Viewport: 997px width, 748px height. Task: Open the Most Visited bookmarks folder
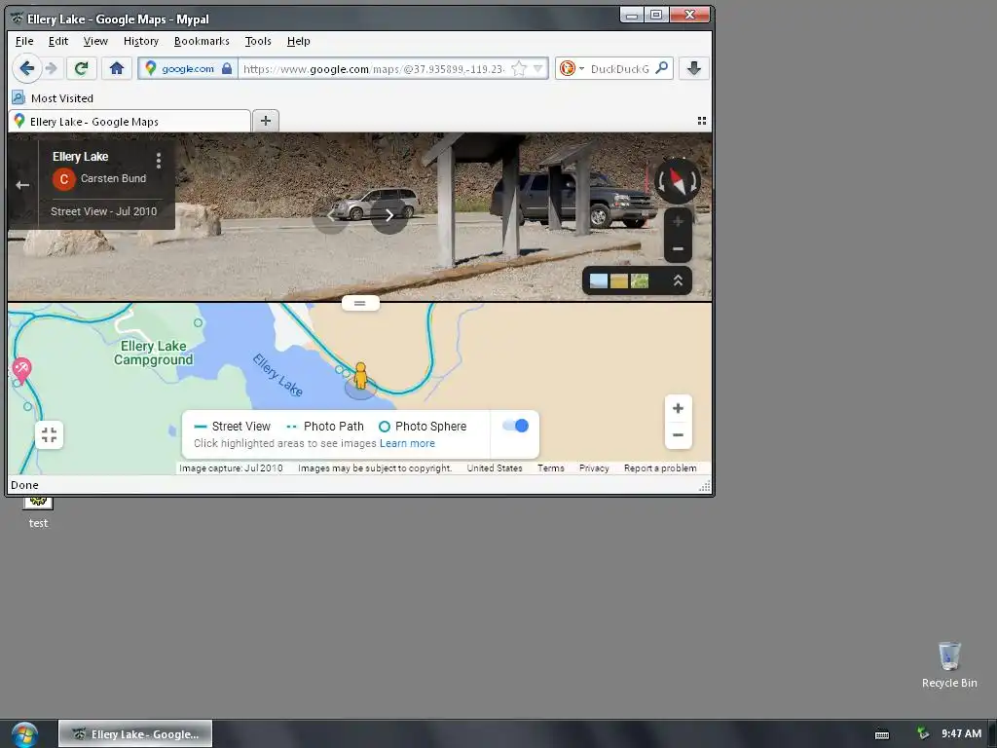[54, 98]
